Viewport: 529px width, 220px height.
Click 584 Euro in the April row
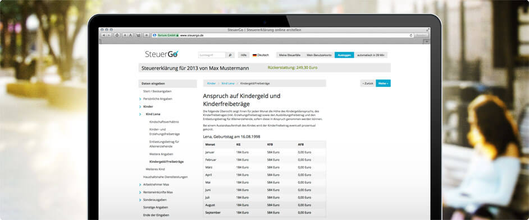(x=273, y=175)
